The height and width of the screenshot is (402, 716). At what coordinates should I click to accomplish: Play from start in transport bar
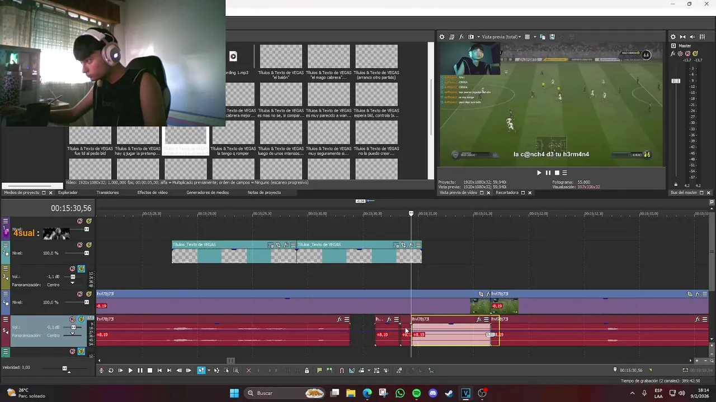pos(120,370)
